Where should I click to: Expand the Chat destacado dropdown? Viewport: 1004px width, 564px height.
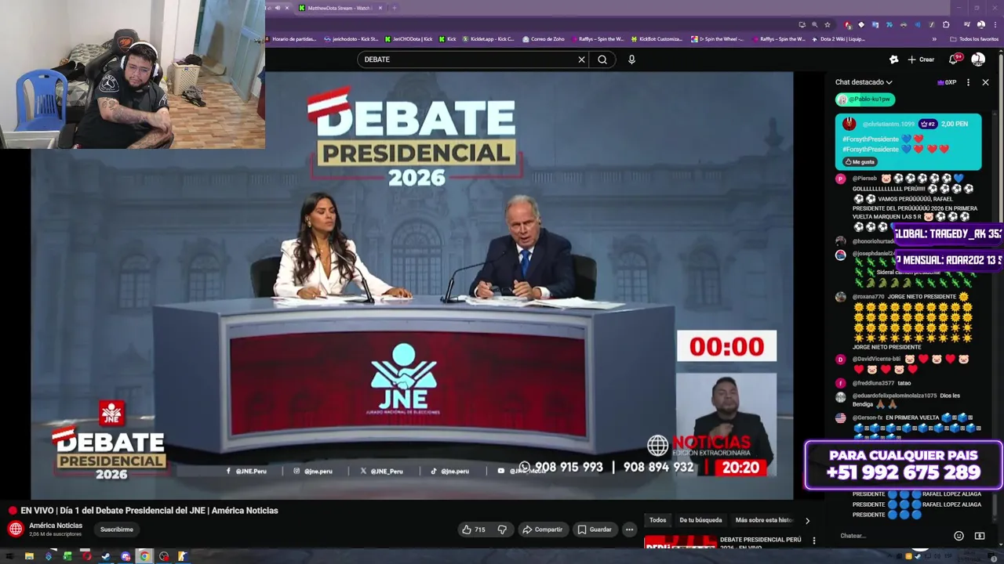pos(864,82)
